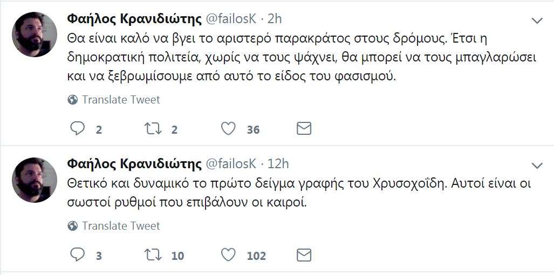Screen dimensions: 554x275
Task: Open the first tweet's more options chevron
Action: (537, 21)
